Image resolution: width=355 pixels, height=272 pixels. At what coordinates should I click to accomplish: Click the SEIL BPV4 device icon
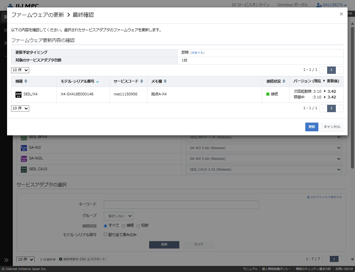tap(24, 138)
